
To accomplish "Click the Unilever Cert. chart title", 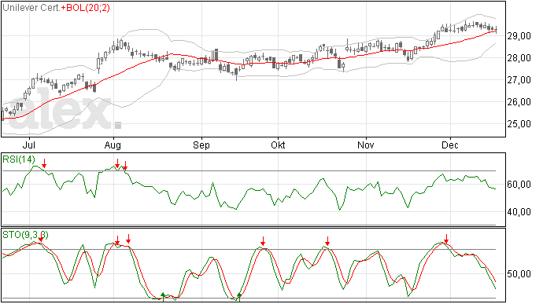I will [31, 8].
